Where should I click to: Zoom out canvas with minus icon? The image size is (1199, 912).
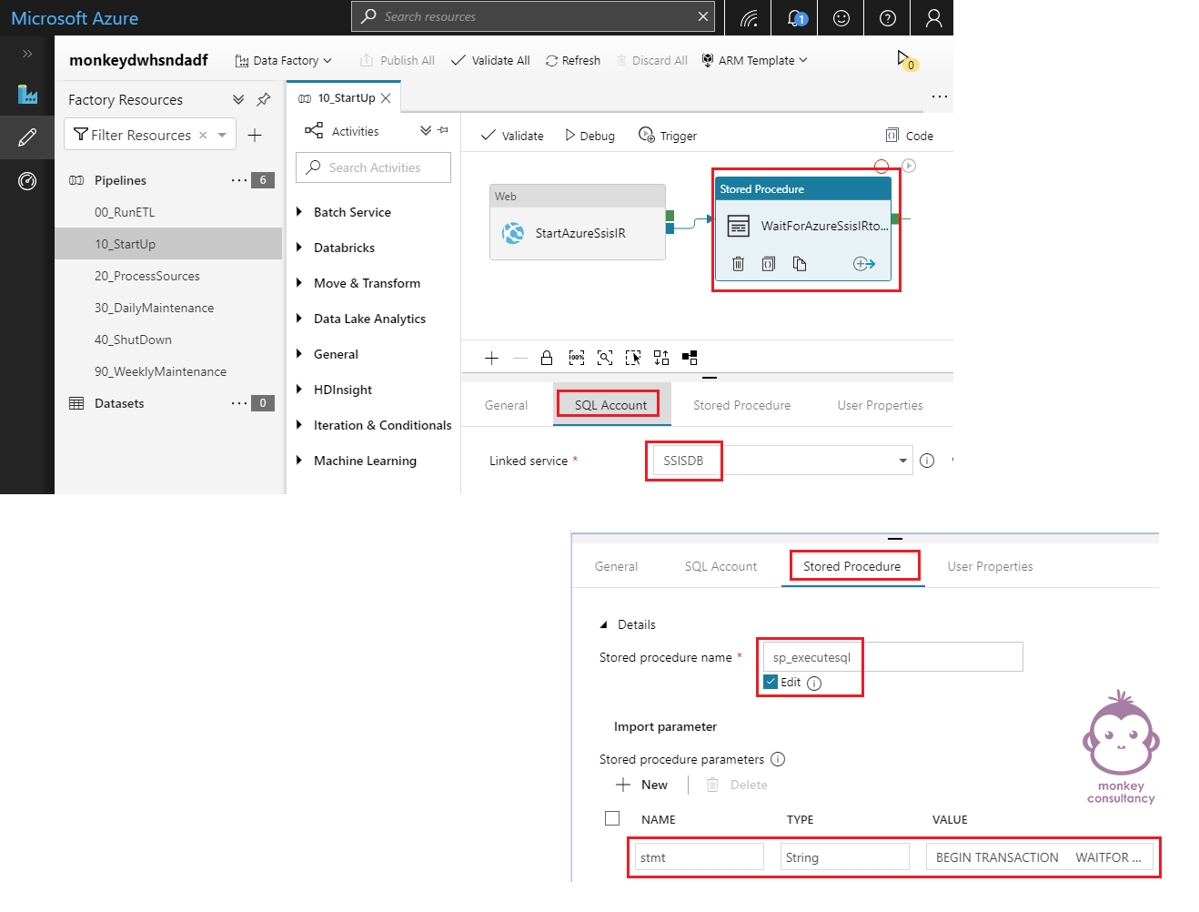(x=520, y=358)
